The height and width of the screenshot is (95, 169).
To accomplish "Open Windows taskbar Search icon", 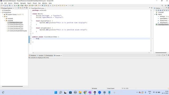I will click(x=60, y=92).
